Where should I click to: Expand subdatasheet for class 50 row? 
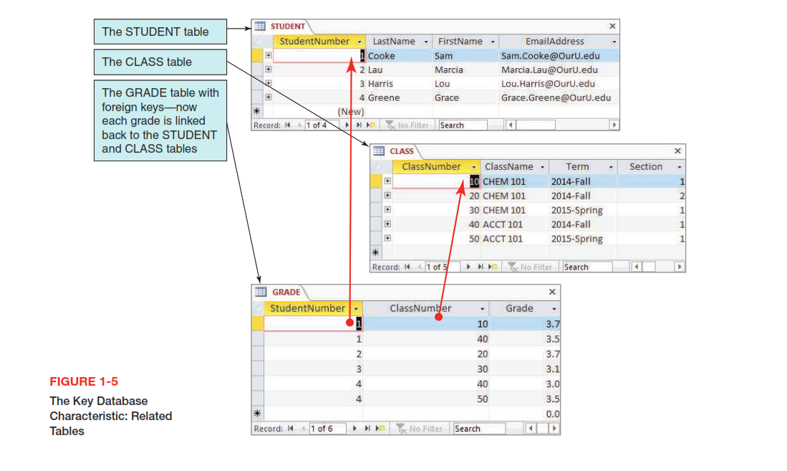pos(387,238)
